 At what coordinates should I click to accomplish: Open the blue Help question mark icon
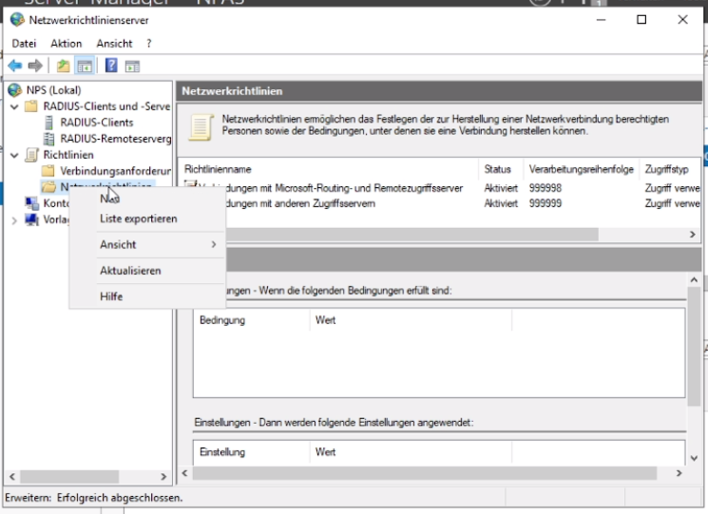pos(111,66)
